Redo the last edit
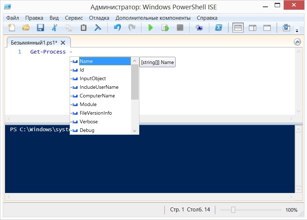This screenshot has width=307, height=220. [x=132, y=28]
